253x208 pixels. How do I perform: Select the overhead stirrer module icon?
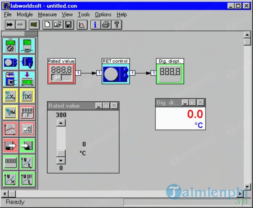point(27,63)
